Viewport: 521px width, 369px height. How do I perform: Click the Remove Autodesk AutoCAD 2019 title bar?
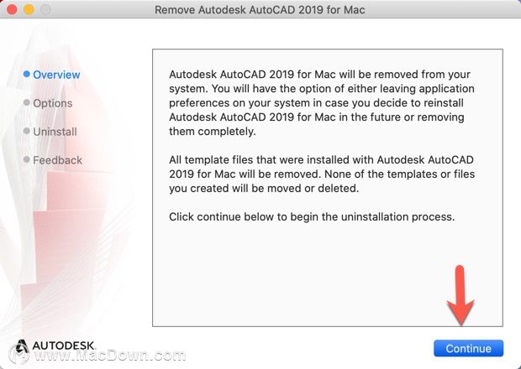tap(260, 9)
